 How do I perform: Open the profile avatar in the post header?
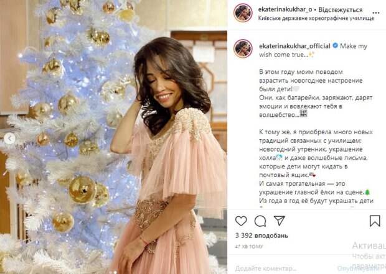pos(243,13)
